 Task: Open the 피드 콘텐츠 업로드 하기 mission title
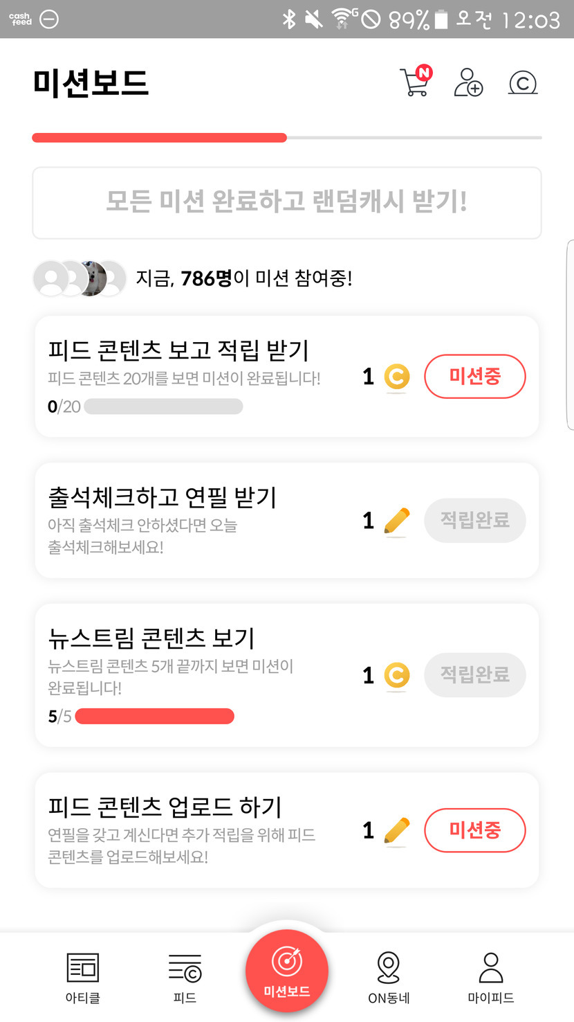click(165, 807)
